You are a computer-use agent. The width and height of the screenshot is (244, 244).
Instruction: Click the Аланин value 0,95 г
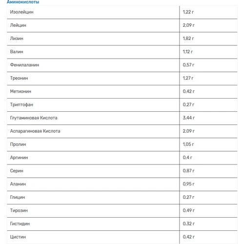point(188,184)
